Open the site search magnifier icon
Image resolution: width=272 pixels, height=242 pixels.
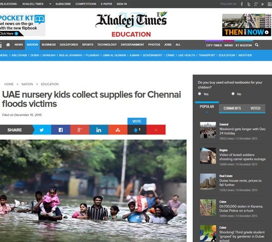point(257,45)
